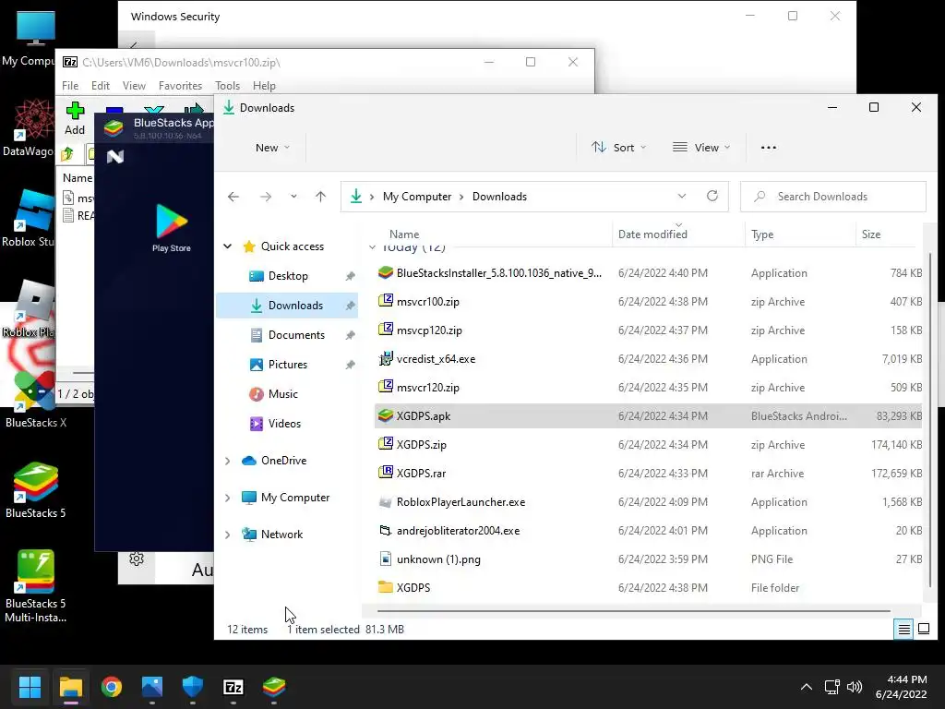The image size is (945, 709).
Task: Open Favorites menu in 7-Zip
Action: coord(180,86)
